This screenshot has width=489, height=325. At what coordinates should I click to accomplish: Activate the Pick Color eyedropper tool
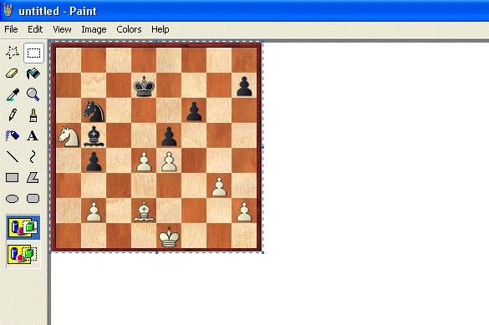(13, 94)
